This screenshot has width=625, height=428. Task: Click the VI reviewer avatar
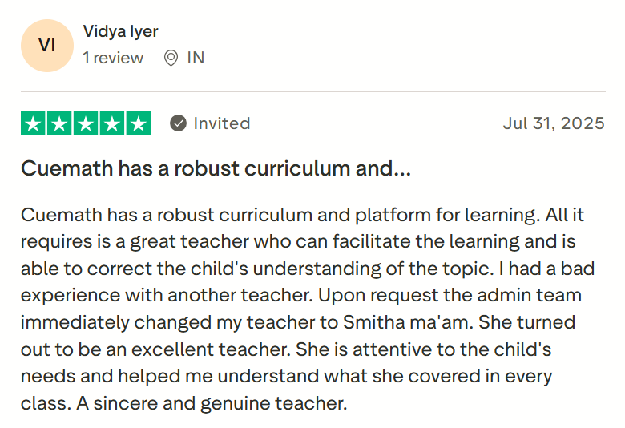pyautogui.click(x=46, y=45)
